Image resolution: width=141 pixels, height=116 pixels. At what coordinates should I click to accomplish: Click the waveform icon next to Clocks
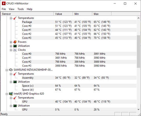click(15, 50)
